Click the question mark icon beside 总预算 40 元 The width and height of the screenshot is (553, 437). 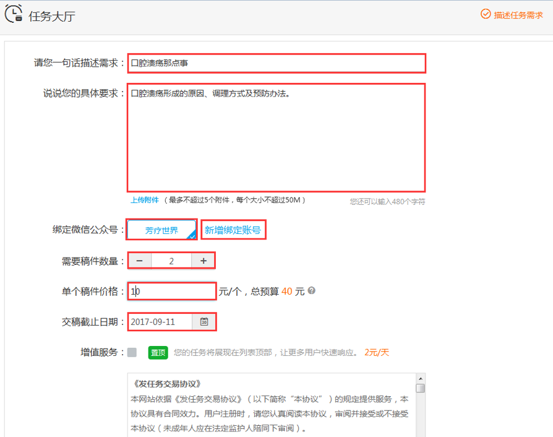[x=312, y=291]
